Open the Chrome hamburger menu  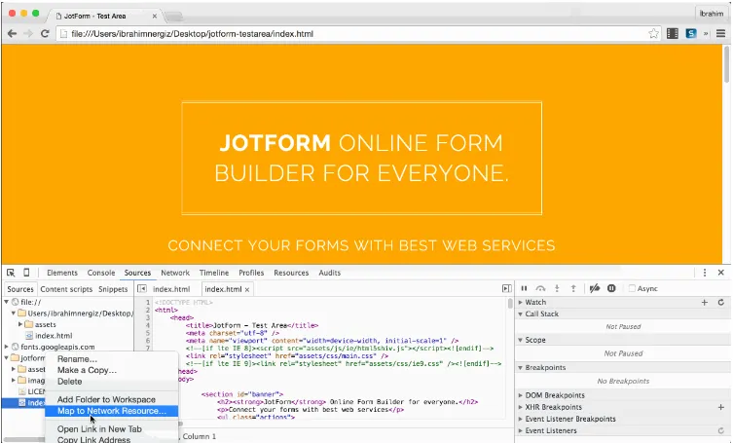click(720, 34)
